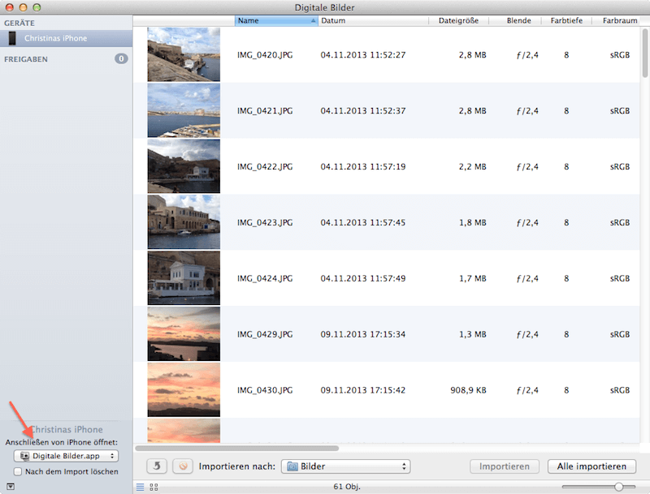The height and width of the screenshot is (494, 650).
Task: Select 'Christinas iPhone' in the device list
Action: tap(55, 38)
